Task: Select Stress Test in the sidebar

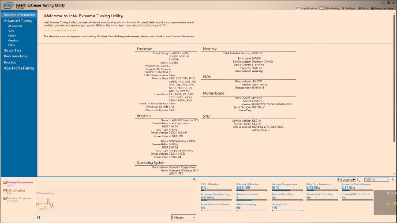Action: tap(12, 51)
